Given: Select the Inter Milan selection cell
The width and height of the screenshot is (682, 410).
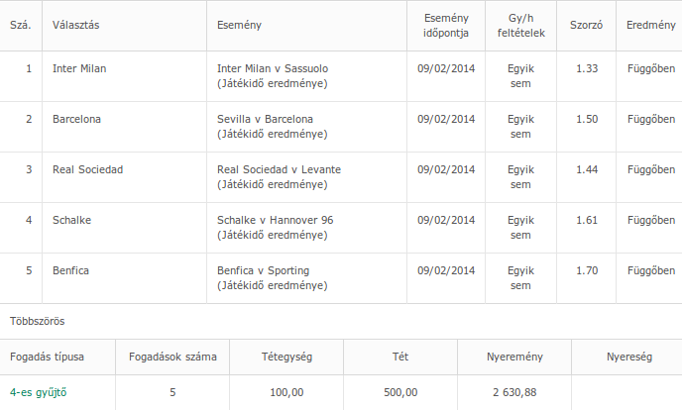Looking at the screenshot, I should pyautogui.click(x=79, y=68).
